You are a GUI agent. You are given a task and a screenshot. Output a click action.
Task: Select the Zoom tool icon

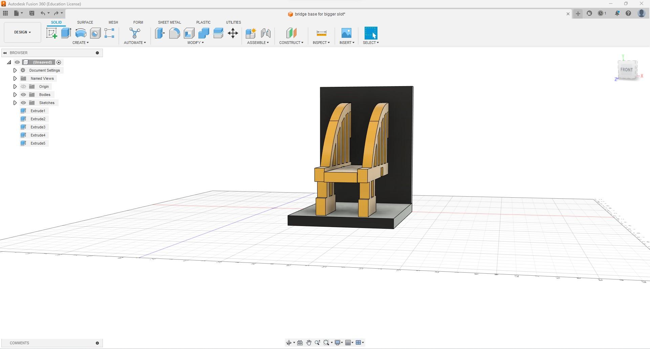coord(318,343)
